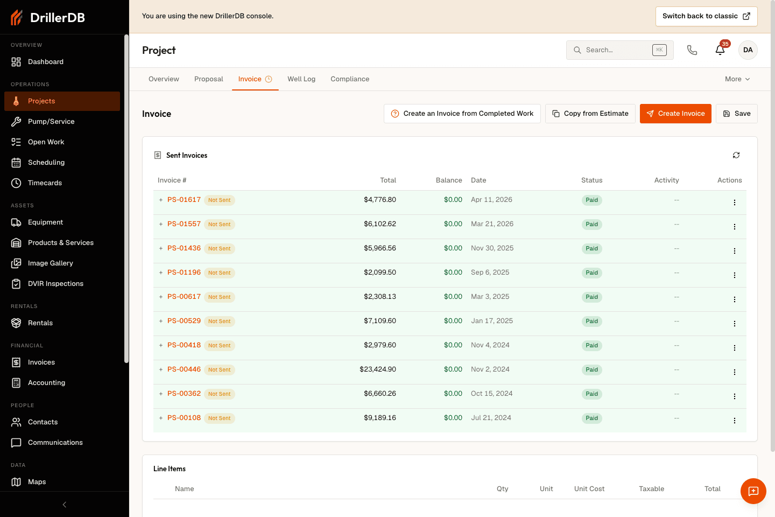Open invoice link PS-01557
The height and width of the screenshot is (517, 775).
[184, 224]
